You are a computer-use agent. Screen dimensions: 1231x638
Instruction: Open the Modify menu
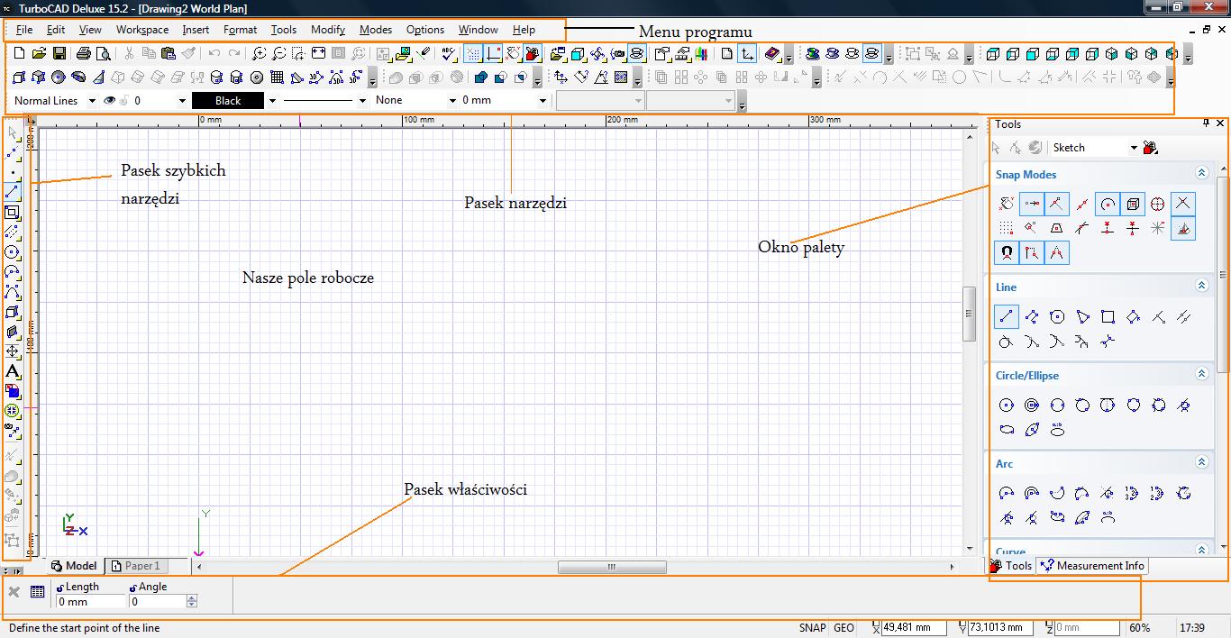[328, 30]
